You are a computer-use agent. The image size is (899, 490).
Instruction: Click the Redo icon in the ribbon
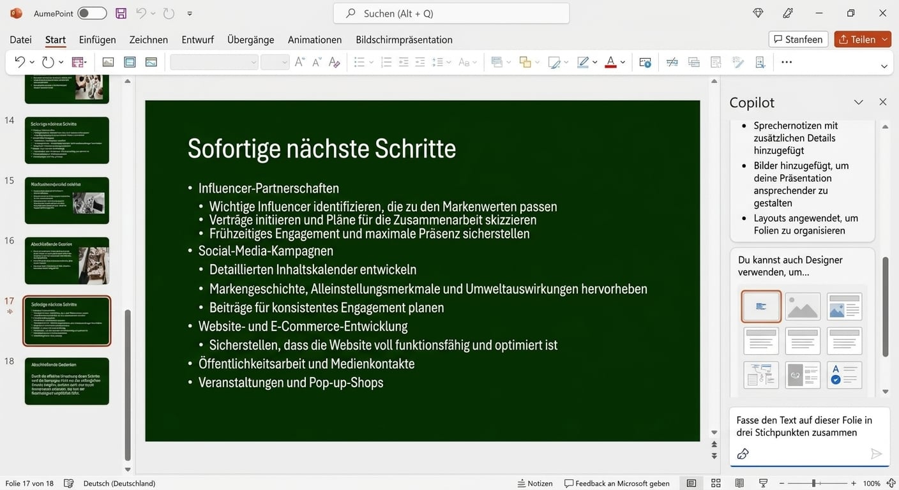(48, 62)
